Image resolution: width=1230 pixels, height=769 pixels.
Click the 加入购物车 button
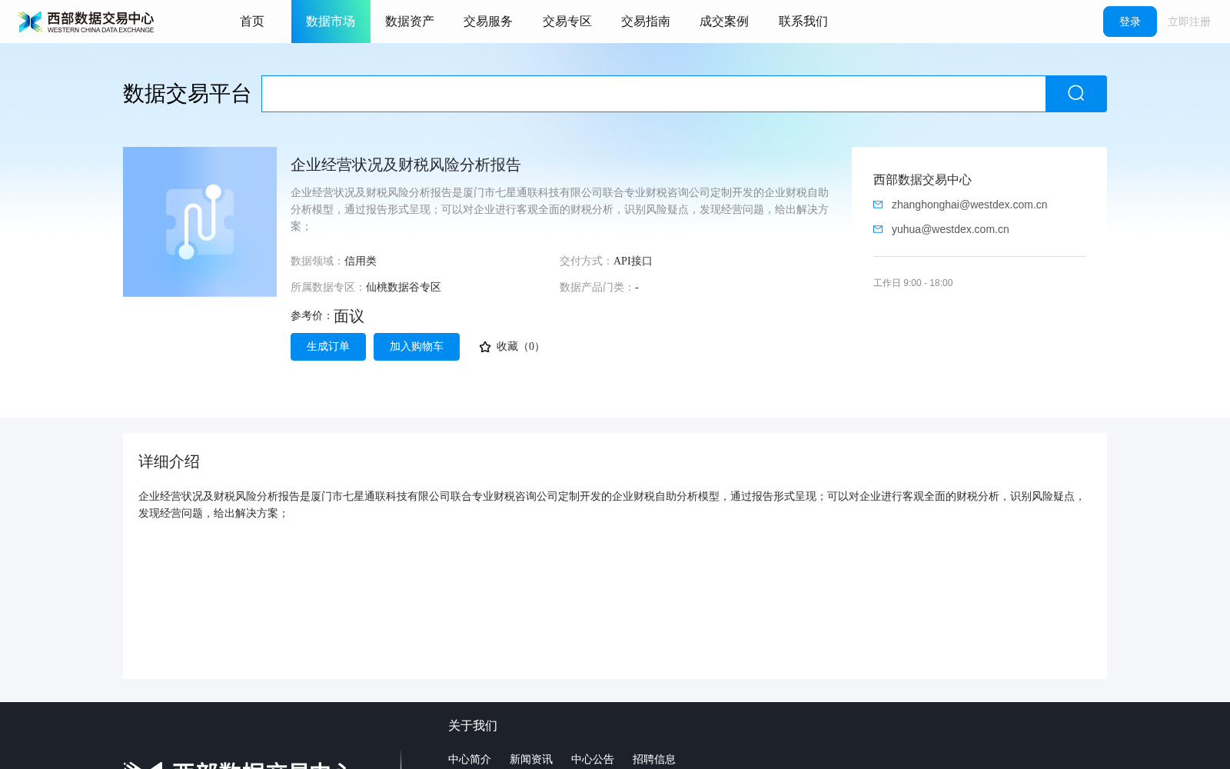point(417,347)
